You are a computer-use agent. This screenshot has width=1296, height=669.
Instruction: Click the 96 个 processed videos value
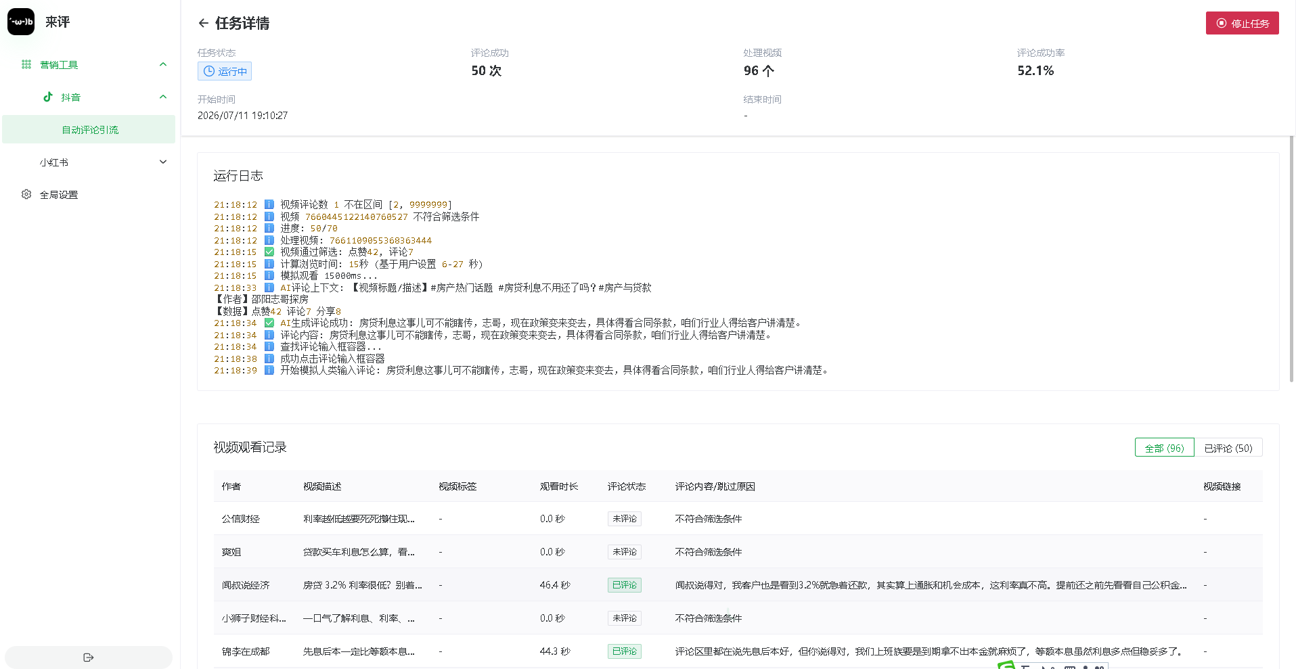[759, 71]
